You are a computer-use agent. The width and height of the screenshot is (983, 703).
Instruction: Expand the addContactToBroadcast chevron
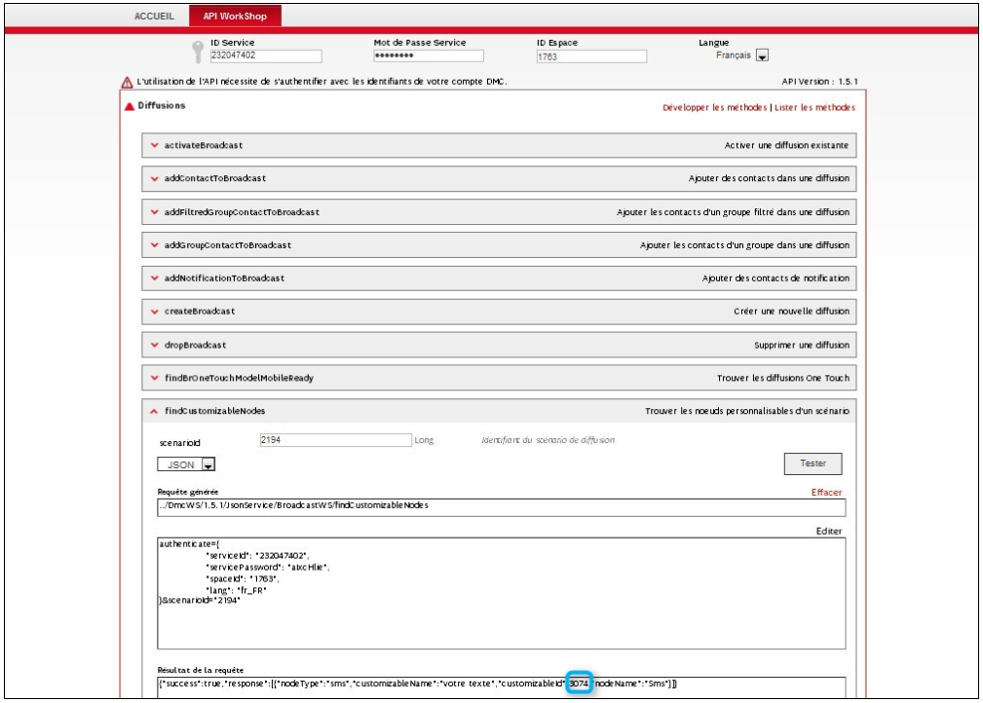[x=154, y=178]
